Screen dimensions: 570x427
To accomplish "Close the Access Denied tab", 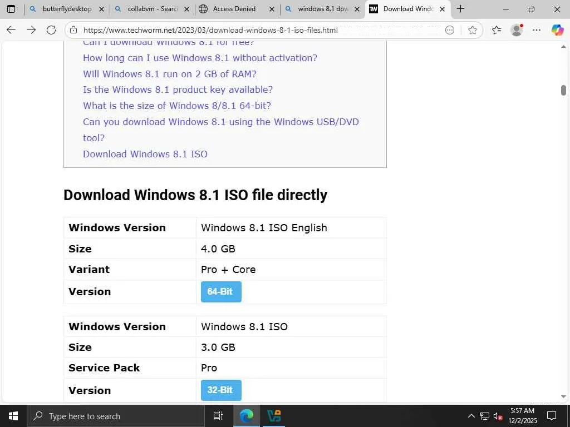I will 272,9.
